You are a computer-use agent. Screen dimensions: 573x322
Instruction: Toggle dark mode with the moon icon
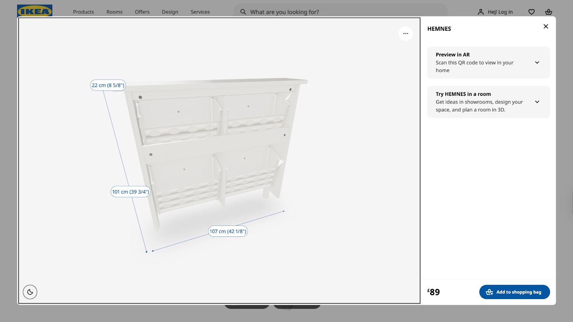[x=30, y=292]
